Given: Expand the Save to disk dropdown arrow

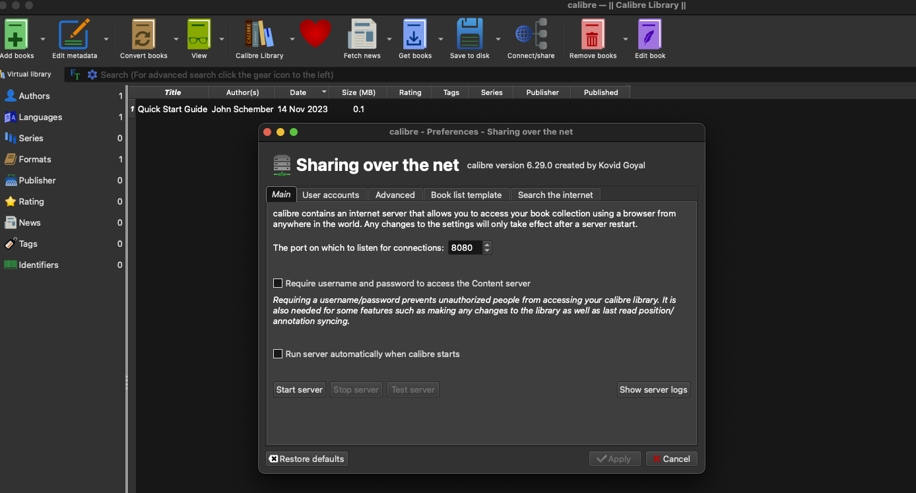Looking at the screenshot, I should (x=498, y=39).
